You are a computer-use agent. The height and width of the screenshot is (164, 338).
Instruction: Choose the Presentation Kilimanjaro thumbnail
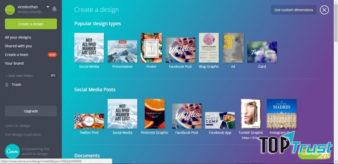click(x=123, y=52)
